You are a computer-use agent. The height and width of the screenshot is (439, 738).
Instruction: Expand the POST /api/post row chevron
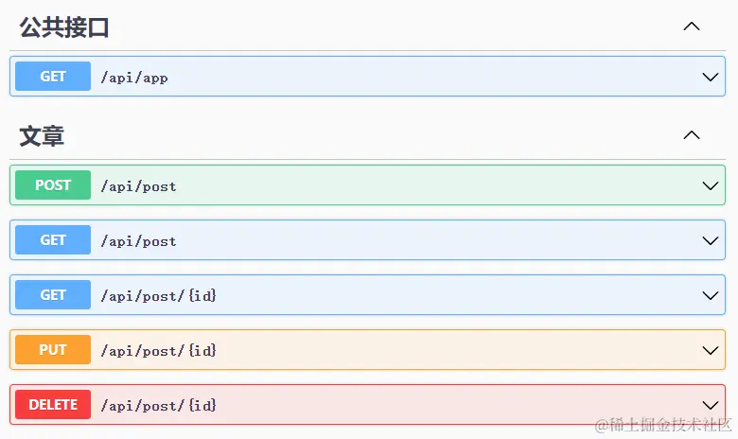(712, 185)
